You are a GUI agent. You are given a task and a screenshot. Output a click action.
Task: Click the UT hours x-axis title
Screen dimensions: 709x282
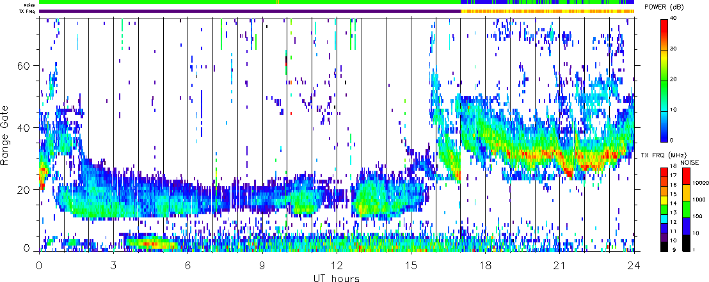(x=337, y=278)
